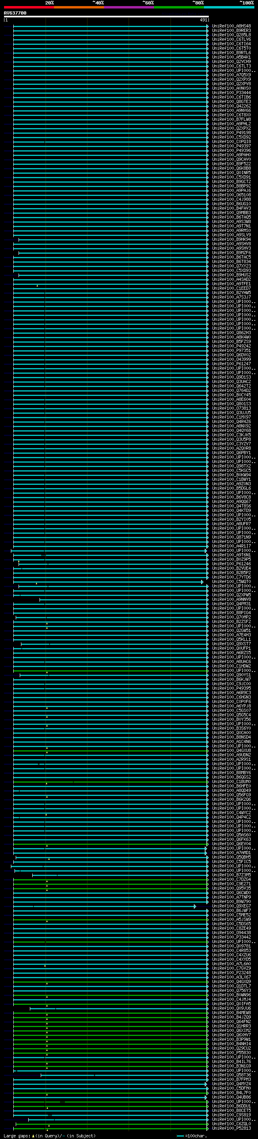Select the label UniRef100_A9T6N1
Image resolution: width=258 pixels, height=1139 pixels.
click(231, 555)
